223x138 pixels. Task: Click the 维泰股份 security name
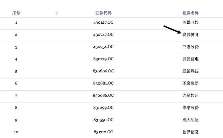(x=191, y=108)
